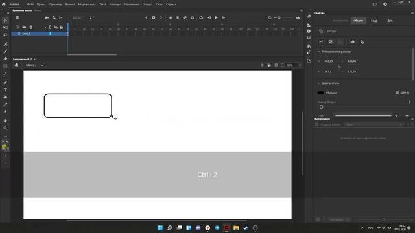Image resolution: width=415 pixels, height=233 pixels.
Task: Select the Eraser tool
Action: point(5,59)
